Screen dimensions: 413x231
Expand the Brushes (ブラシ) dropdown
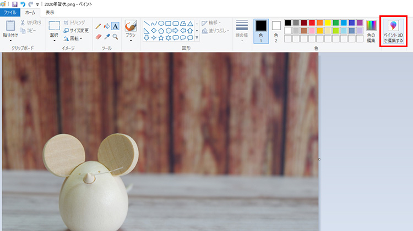pos(131,40)
